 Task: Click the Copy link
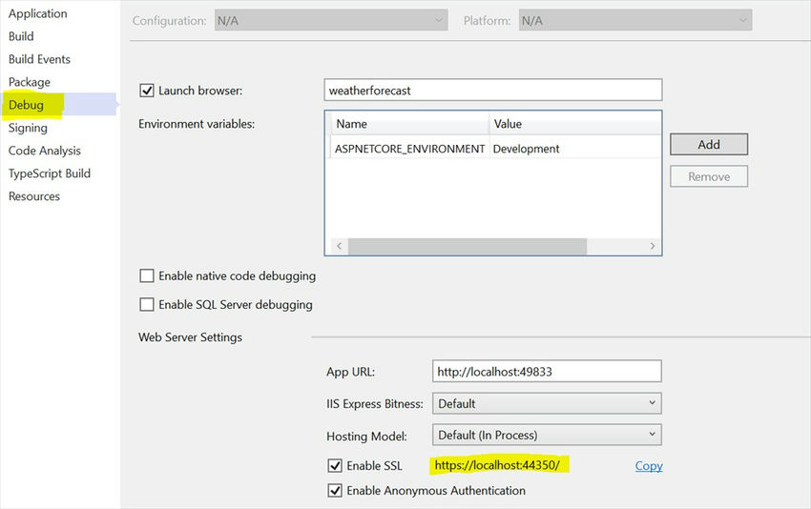649,466
